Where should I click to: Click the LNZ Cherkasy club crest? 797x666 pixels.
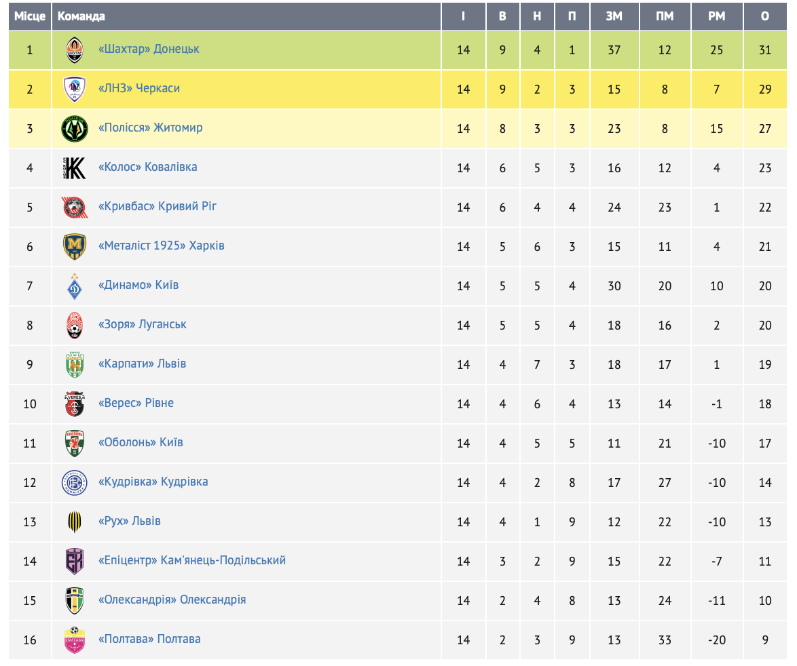coord(75,90)
